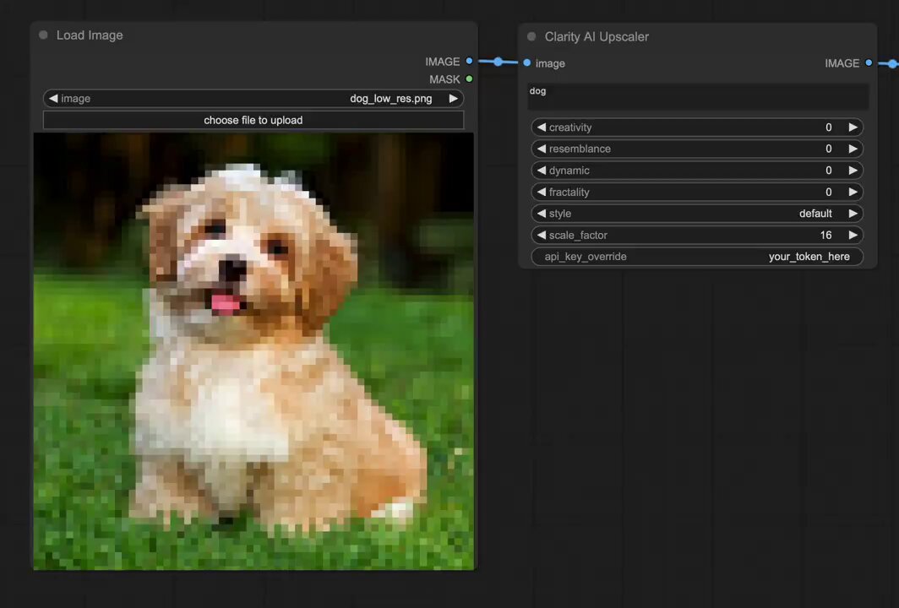The height and width of the screenshot is (608, 899).
Task: Click the resemblance value field
Action: click(x=697, y=149)
